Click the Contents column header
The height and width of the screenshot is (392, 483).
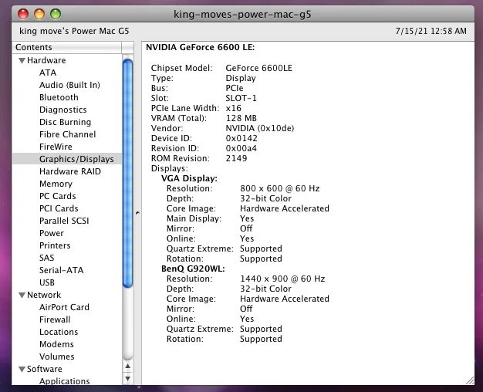pos(67,47)
